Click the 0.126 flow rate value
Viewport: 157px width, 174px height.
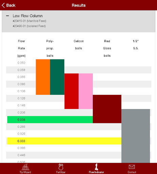click(21, 98)
